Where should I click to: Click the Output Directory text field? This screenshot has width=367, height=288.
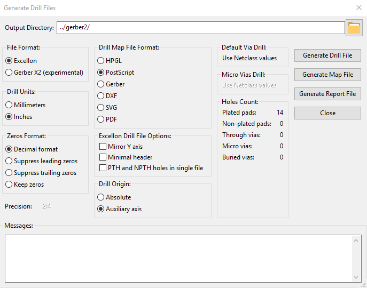pyautogui.click(x=200, y=28)
